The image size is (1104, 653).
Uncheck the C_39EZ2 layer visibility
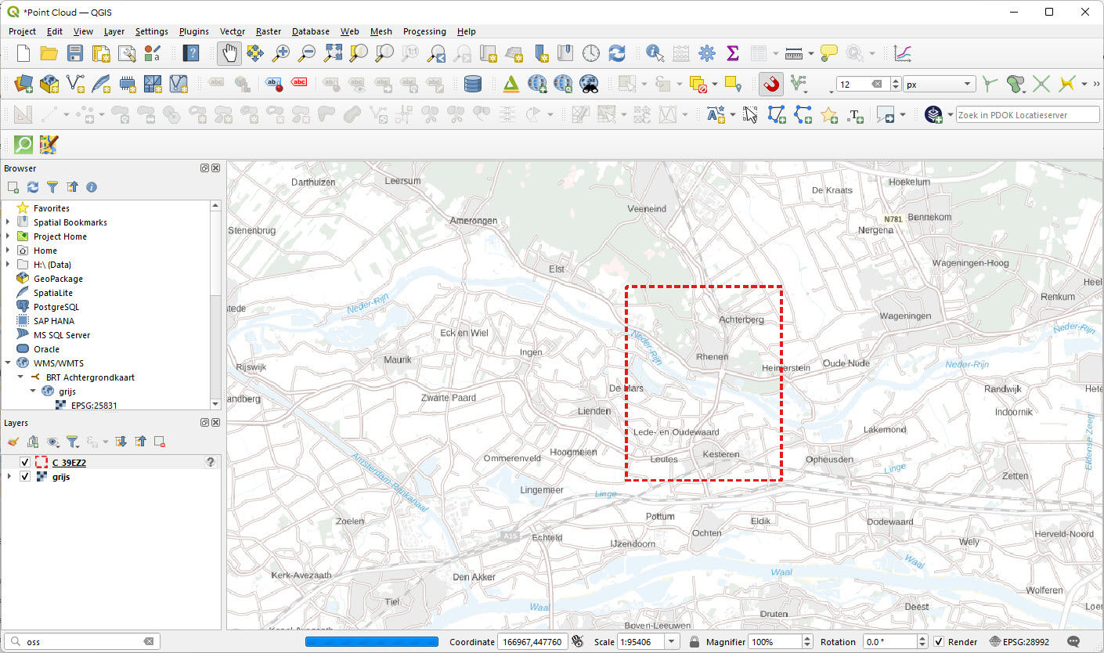pyautogui.click(x=24, y=462)
